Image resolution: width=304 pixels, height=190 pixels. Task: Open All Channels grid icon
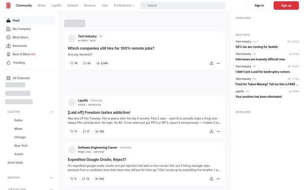pyautogui.click(x=8, y=78)
